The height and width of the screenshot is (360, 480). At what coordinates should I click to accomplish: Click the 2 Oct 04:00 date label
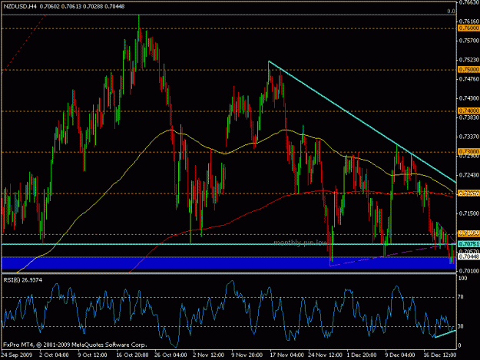coord(54,355)
